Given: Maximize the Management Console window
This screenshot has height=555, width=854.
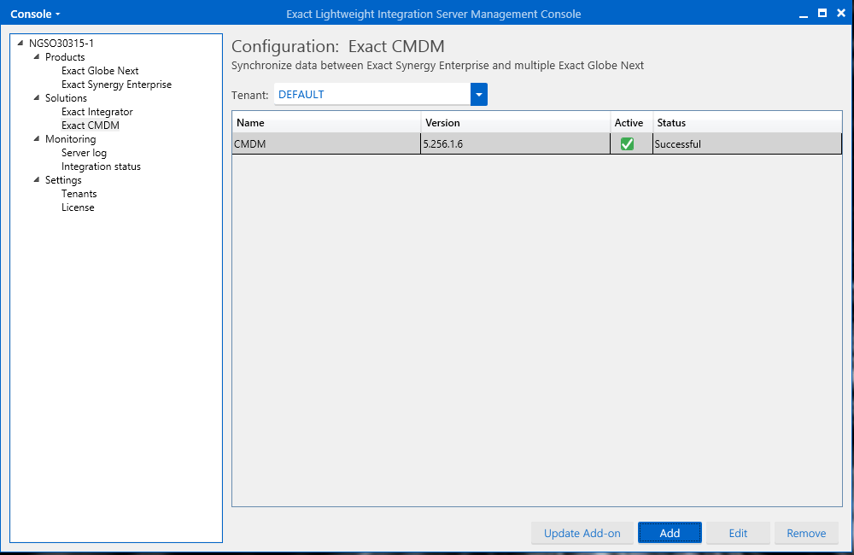Looking at the screenshot, I should click(822, 13).
